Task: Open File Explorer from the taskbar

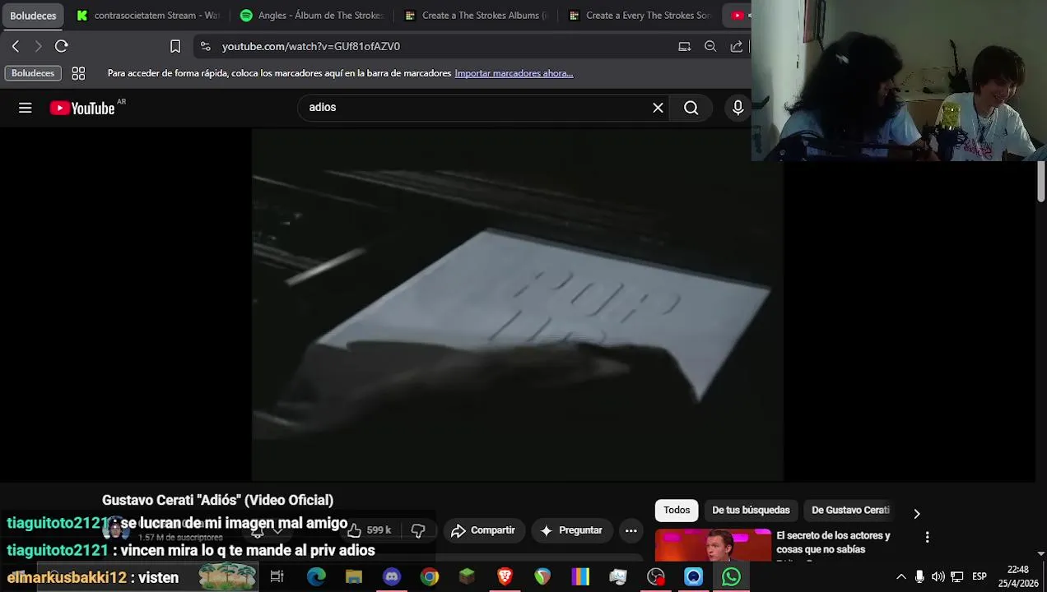Action: tap(354, 576)
